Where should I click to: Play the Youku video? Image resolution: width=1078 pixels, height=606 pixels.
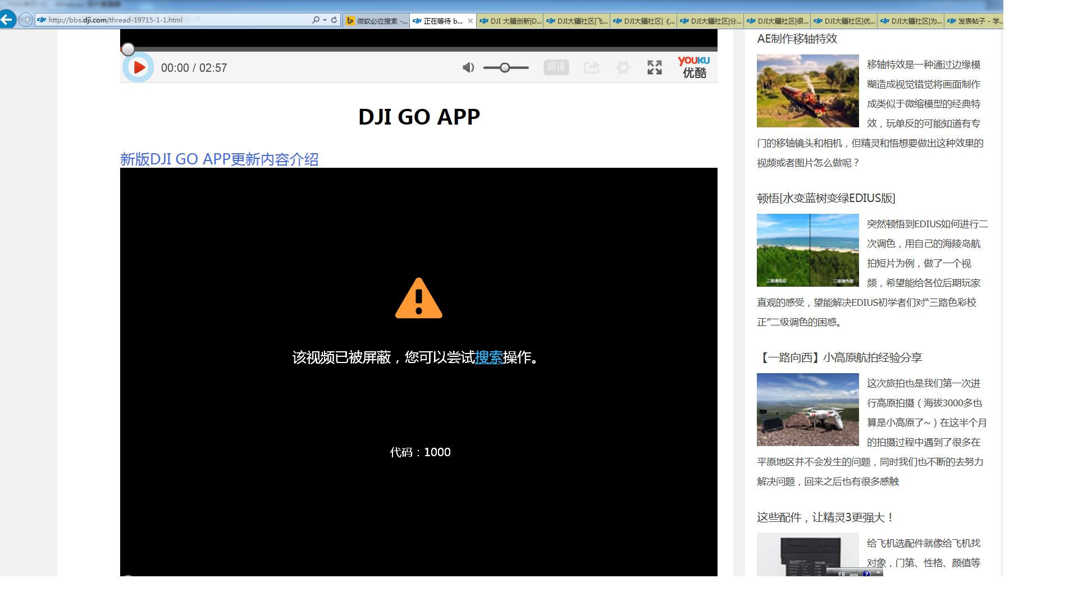click(138, 67)
